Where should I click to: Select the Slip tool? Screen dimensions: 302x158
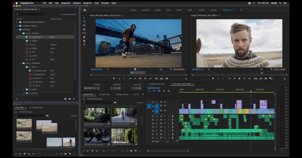[84, 33]
